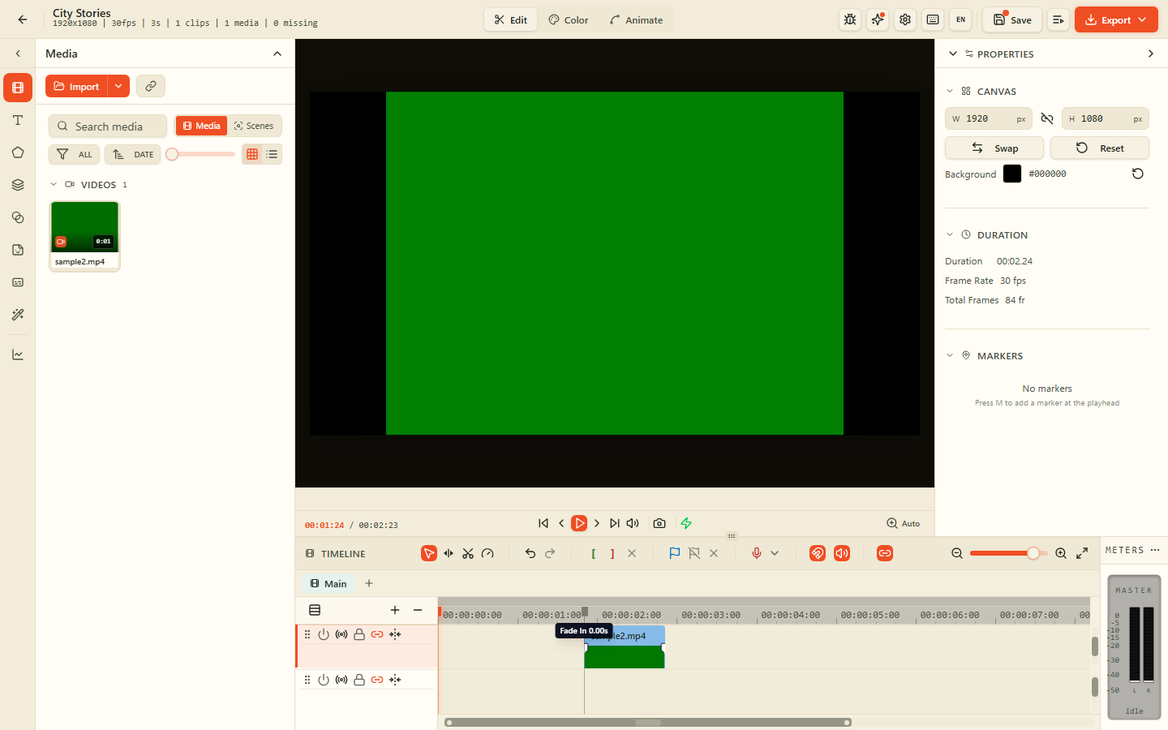
Task: Toggle audio scrubbing speaker button in timeline
Action: (x=842, y=553)
